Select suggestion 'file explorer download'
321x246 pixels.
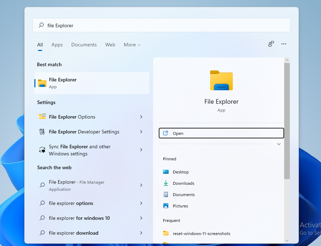click(92, 233)
